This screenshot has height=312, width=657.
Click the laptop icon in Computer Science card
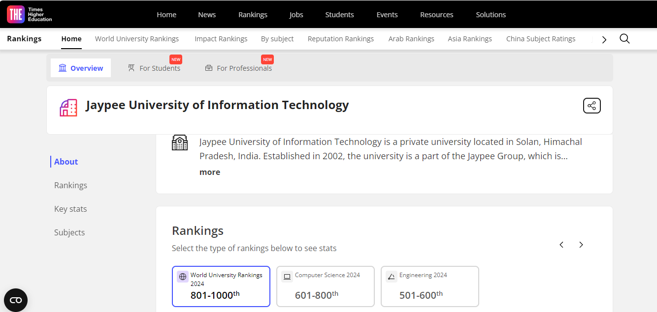(x=287, y=277)
